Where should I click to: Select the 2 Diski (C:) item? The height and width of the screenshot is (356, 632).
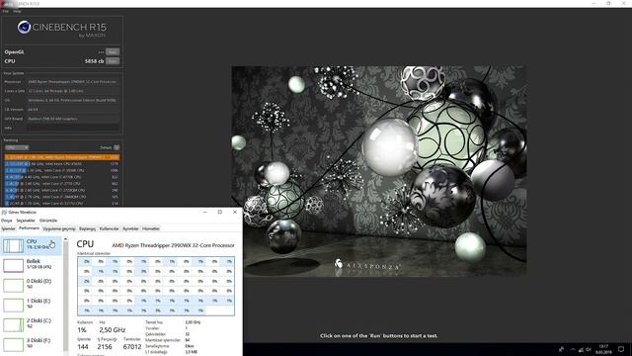(x=32, y=324)
